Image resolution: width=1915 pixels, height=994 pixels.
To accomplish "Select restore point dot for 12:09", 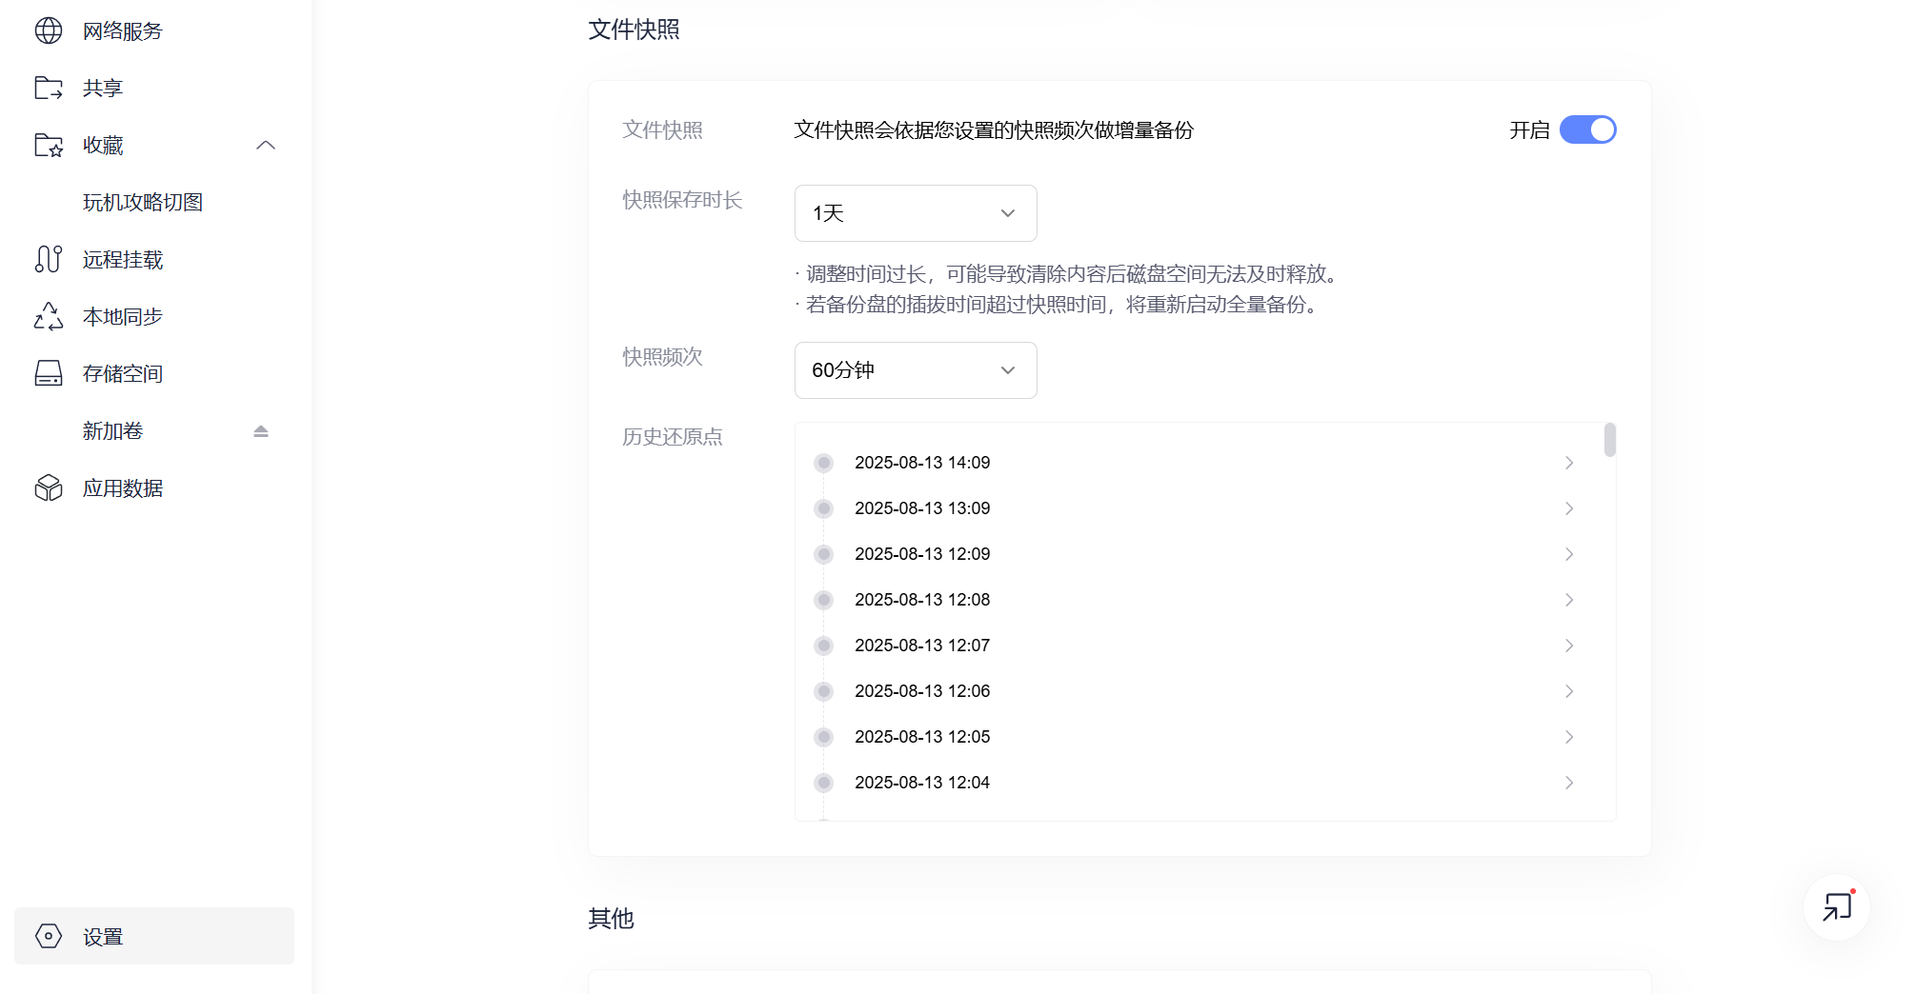I will click(824, 554).
